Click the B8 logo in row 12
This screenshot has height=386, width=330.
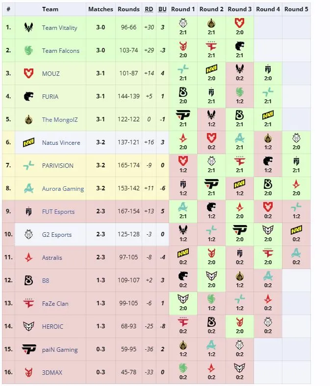pyautogui.click(x=28, y=280)
